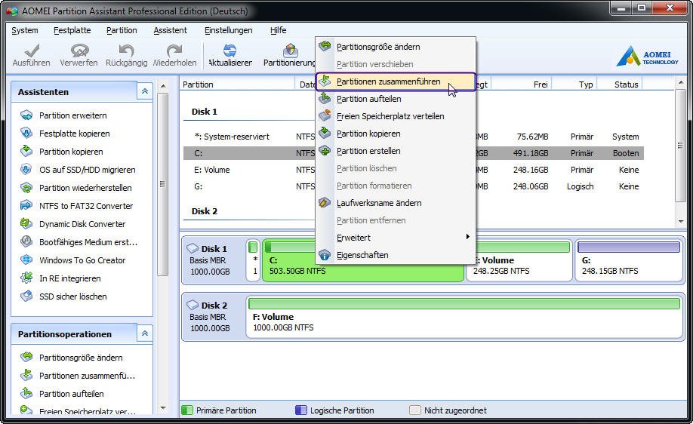693x424 pixels.
Task: Click Partition aufteilen icon in Partitionsoperationen panel
Action: [x=26, y=393]
